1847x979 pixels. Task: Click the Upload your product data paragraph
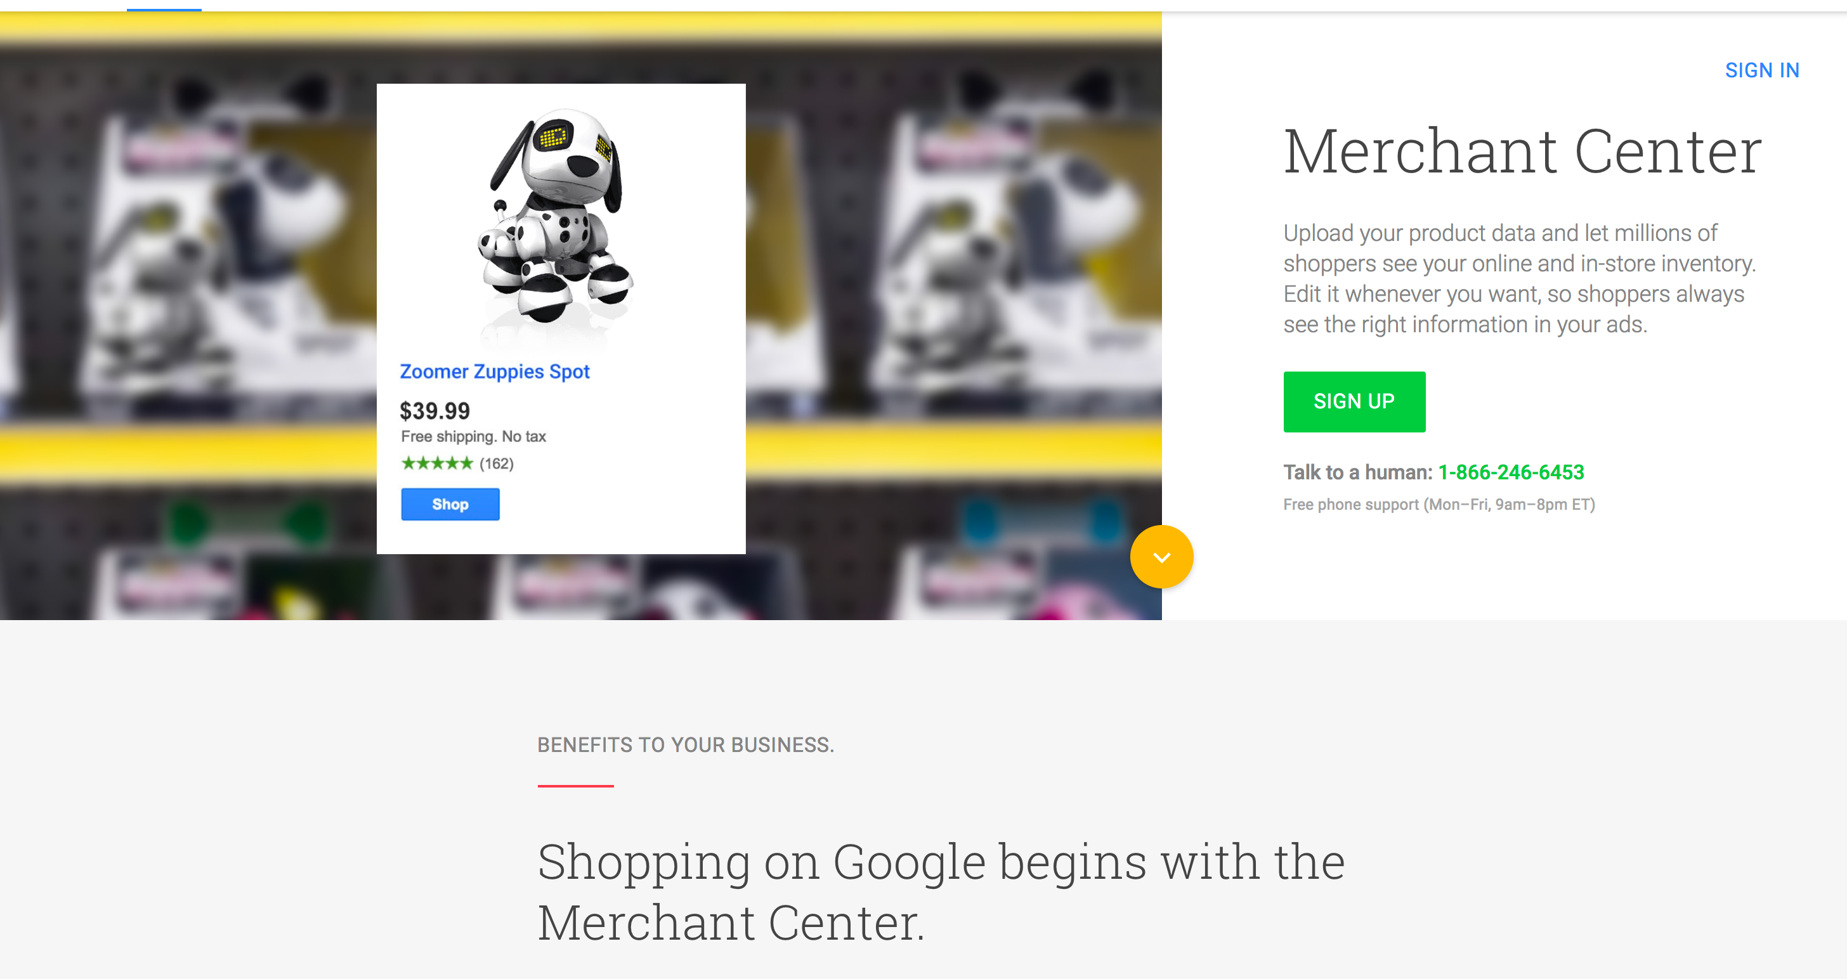(x=1519, y=279)
